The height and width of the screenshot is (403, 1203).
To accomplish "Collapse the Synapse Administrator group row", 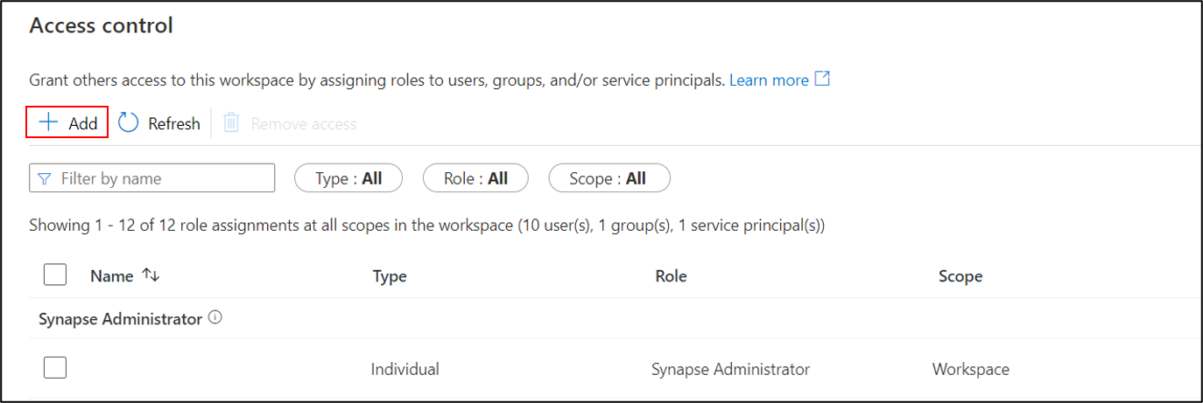I will 120,319.
